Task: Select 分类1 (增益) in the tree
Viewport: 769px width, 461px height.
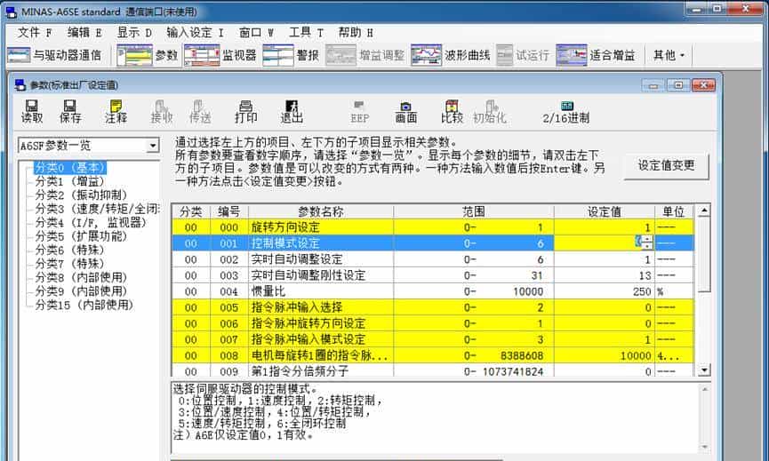Action: point(69,181)
